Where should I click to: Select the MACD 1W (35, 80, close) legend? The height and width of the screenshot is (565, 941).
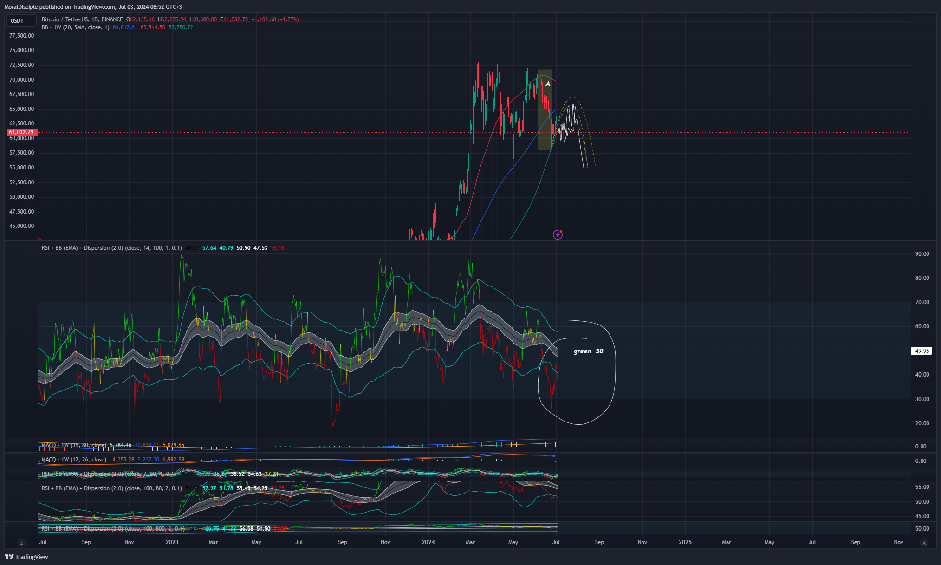[74, 445]
